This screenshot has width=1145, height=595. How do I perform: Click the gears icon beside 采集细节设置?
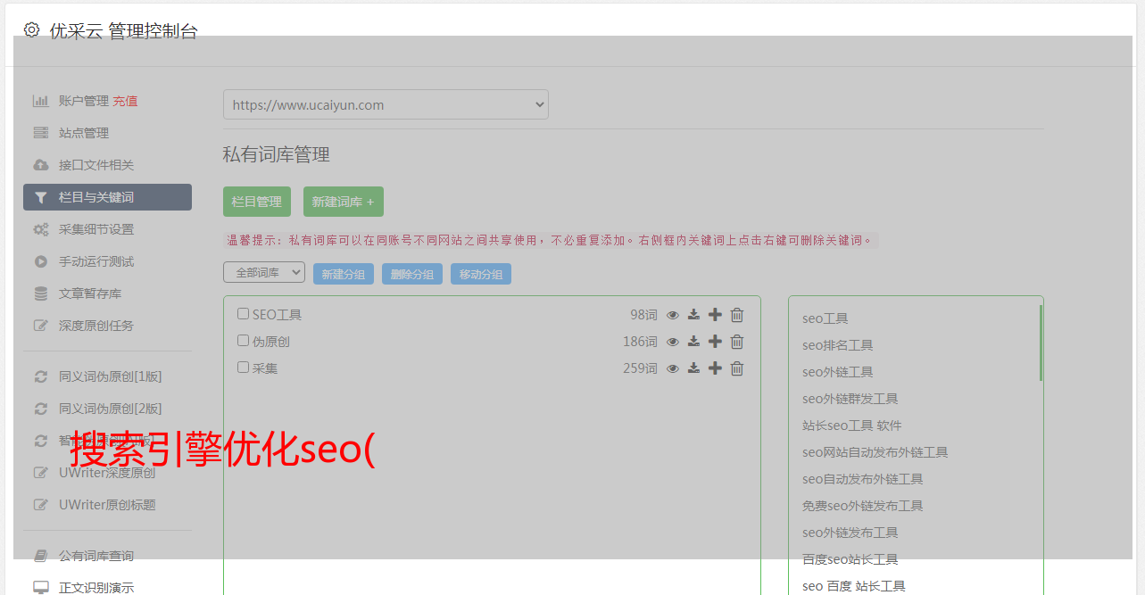[x=40, y=229]
